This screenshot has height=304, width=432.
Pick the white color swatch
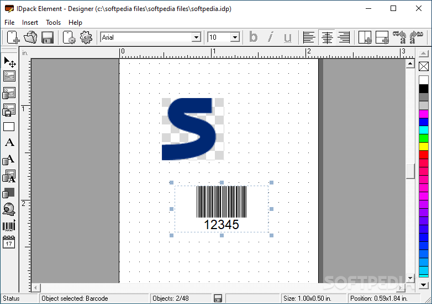(x=424, y=80)
